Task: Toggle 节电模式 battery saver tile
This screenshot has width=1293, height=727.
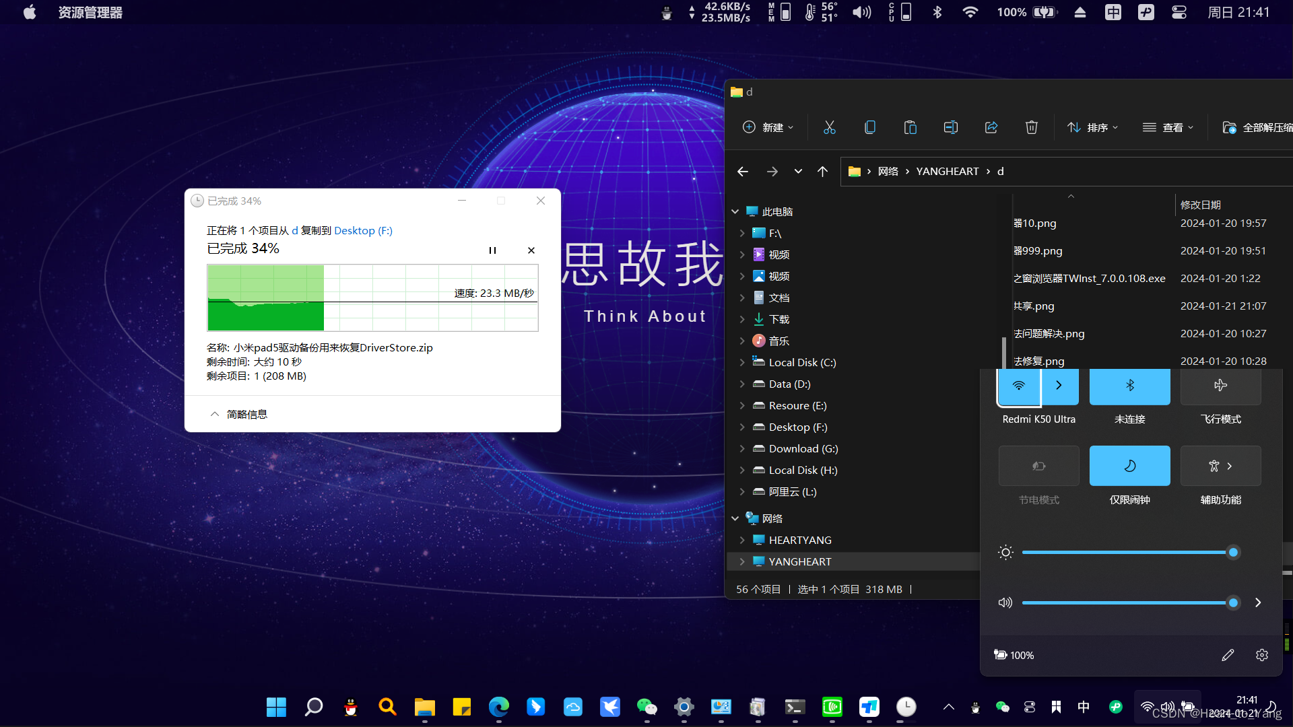Action: (x=1038, y=466)
